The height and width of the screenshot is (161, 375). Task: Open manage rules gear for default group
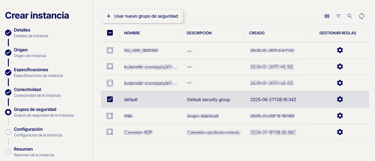[x=340, y=99]
